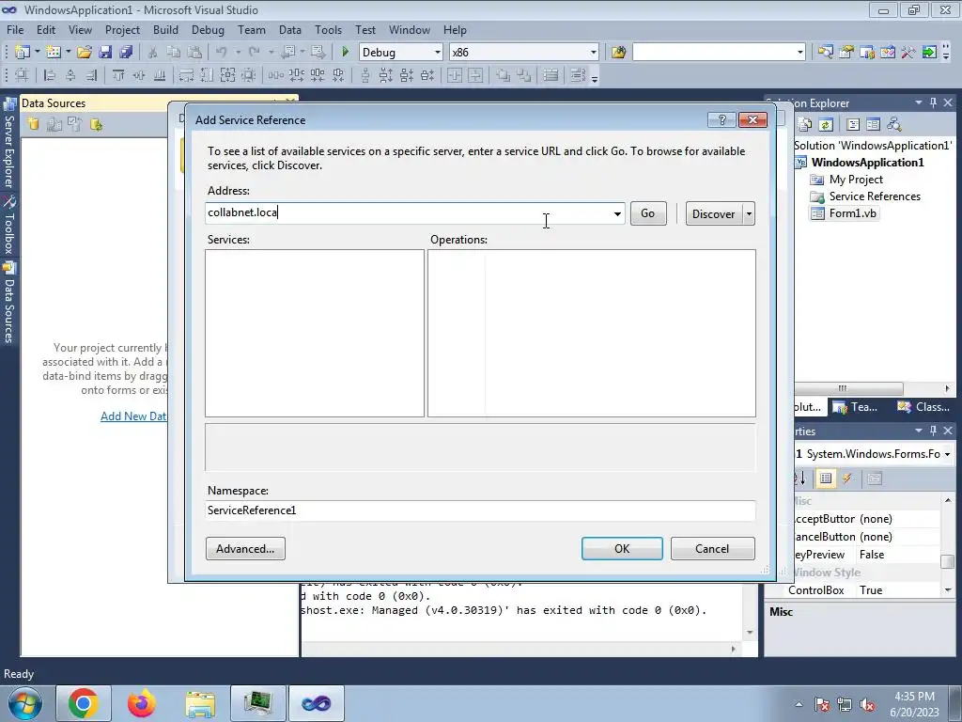Screen dimensions: 962x722
Task: Open the Build menu
Action: click(x=165, y=29)
